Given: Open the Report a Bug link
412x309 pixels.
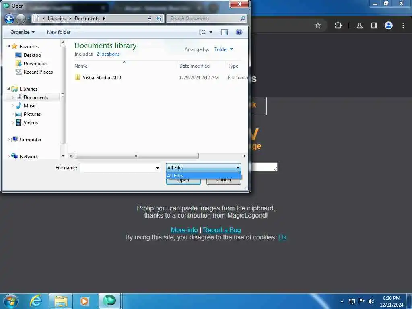Looking at the screenshot, I should click(x=222, y=230).
